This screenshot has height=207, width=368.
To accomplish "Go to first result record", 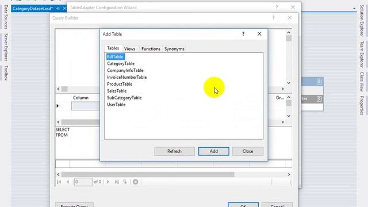I will (59, 182).
